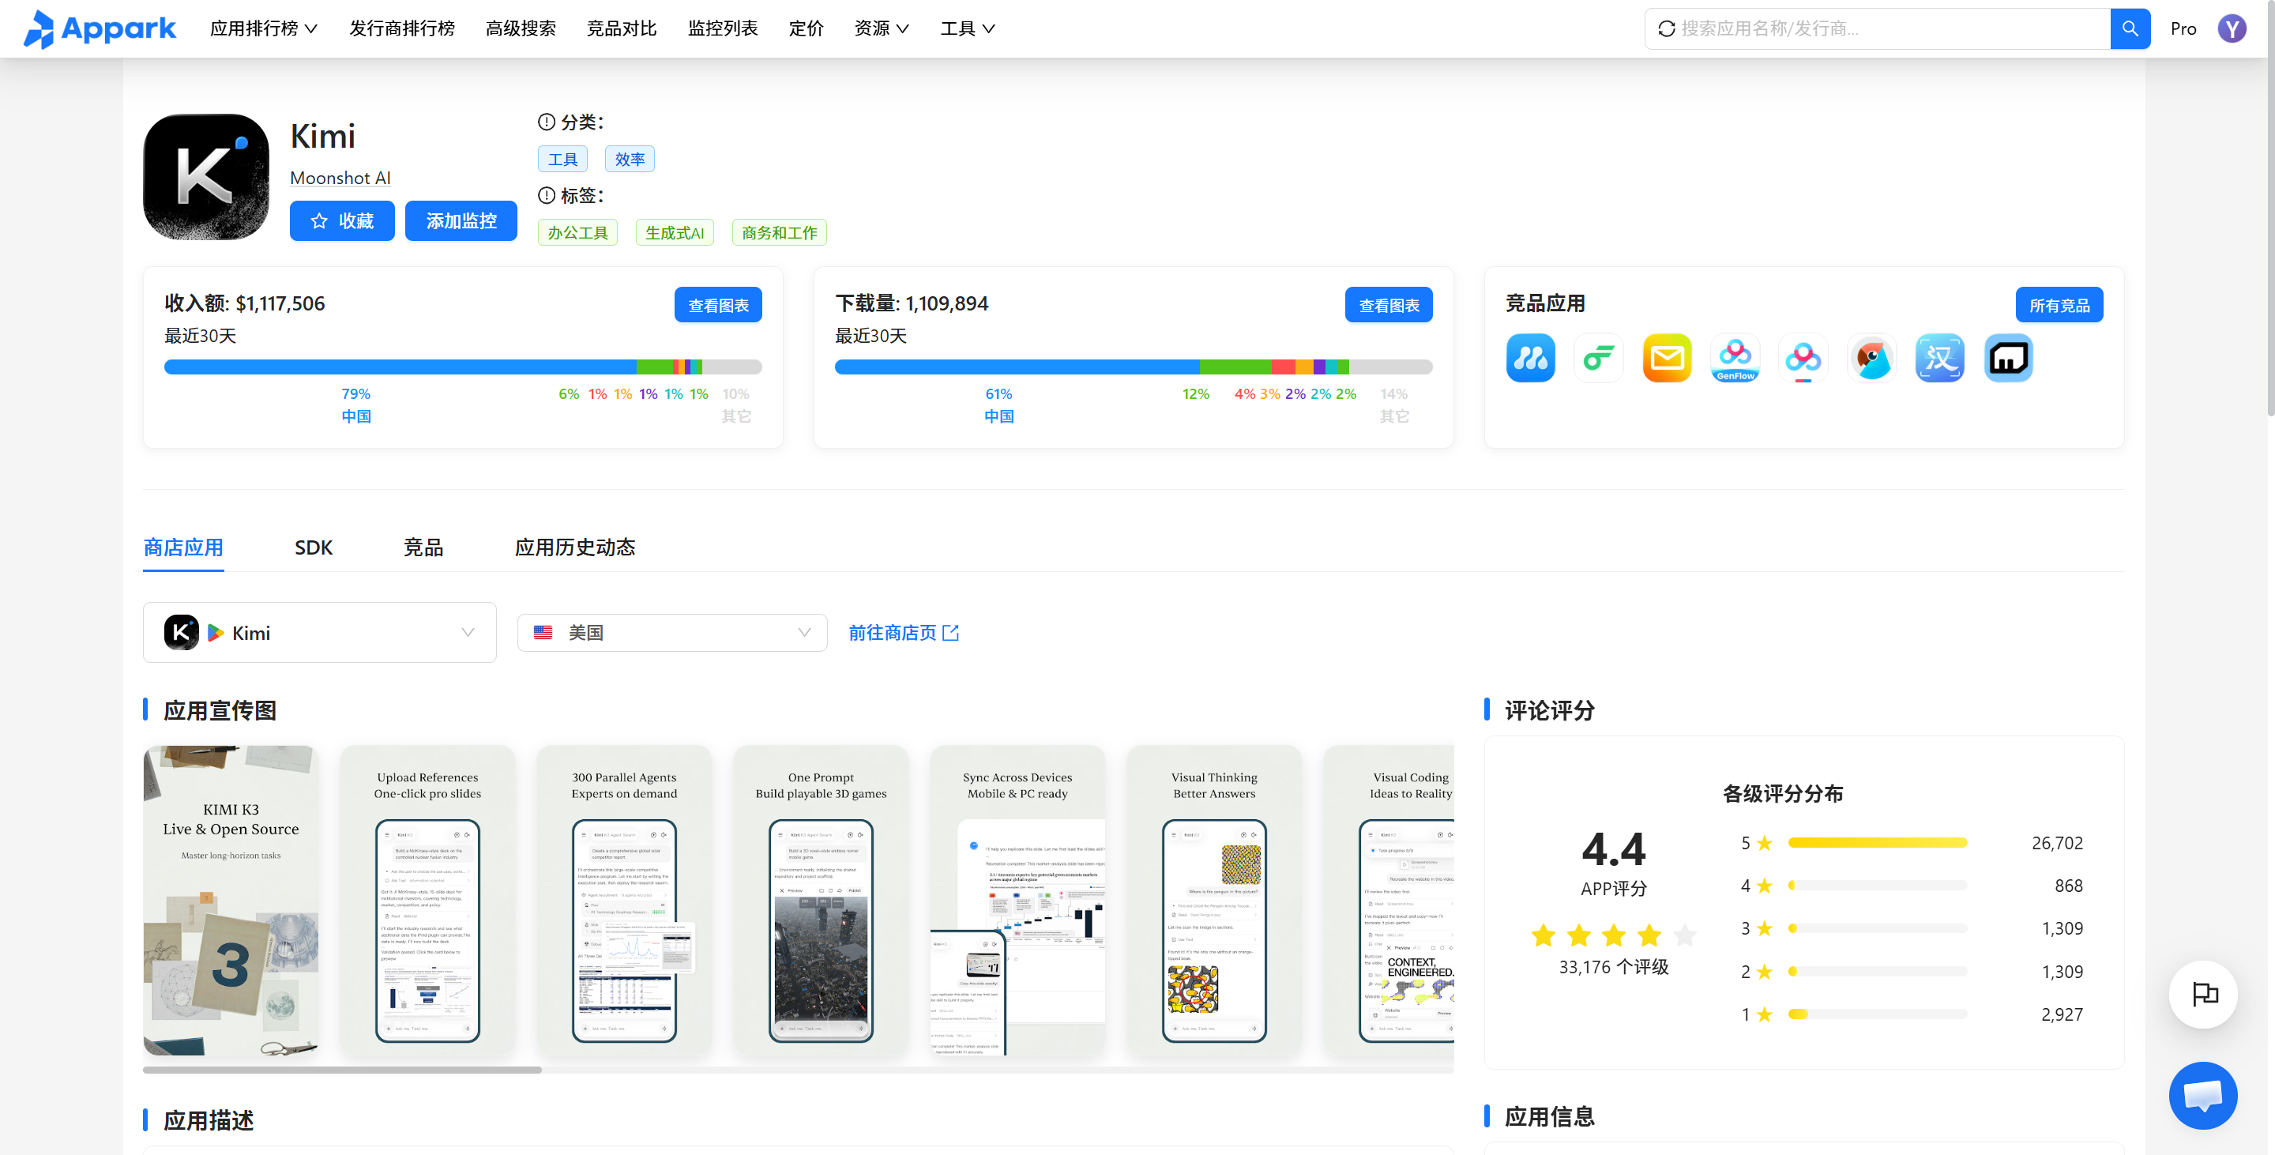Click the US flag in country selector
This screenshot has height=1155, width=2275.
(543, 633)
